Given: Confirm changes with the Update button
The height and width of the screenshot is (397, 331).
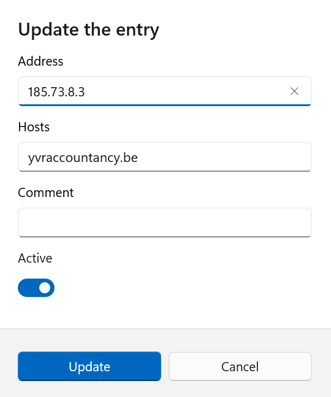Looking at the screenshot, I should pyautogui.click(x=89, y=366).
